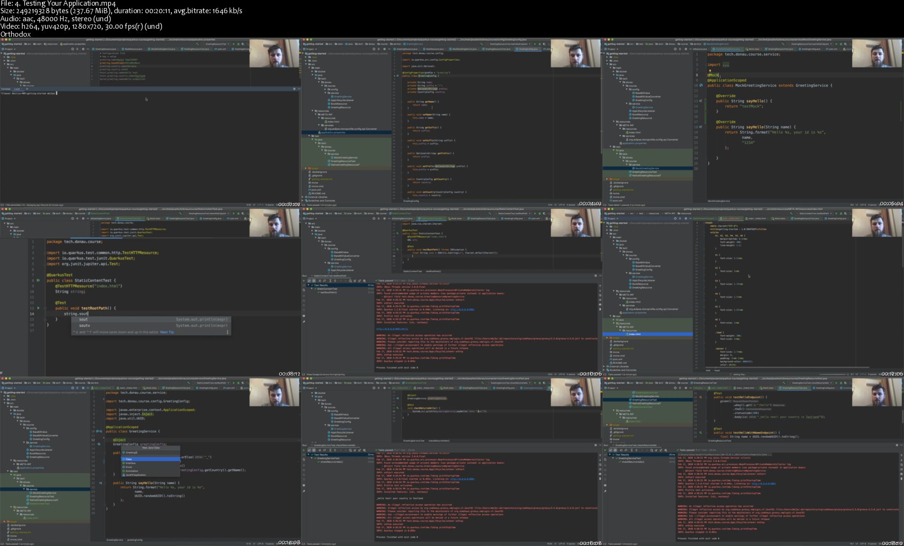Click the terminal panel gear in the 00:02:02 frame
The width and height of the screenshot is (904, 546).
tap(294, 88)
